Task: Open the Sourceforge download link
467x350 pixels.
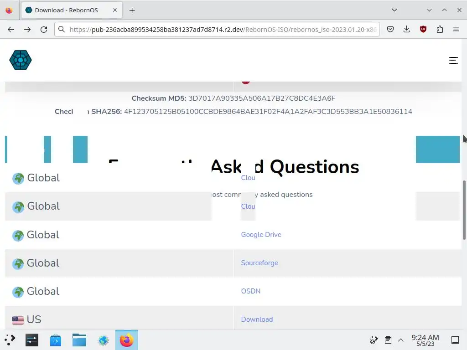Action: pos(259,263)
